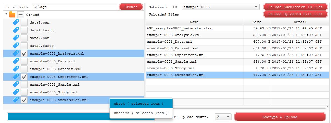Screen dimensions: 331x123
Task: Collapse the C:\agd tree root
Action: point(6,14)
